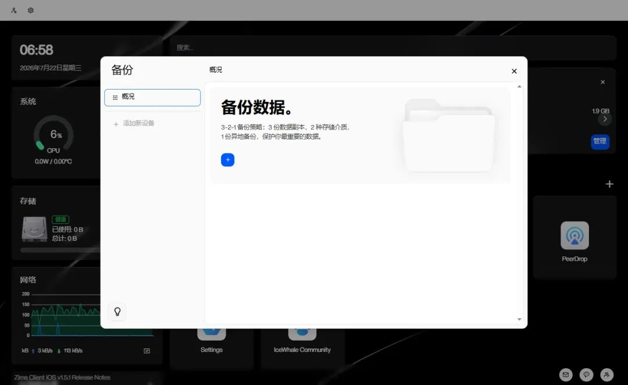Select the 概况 overview sidebar item

coord(152,97)
